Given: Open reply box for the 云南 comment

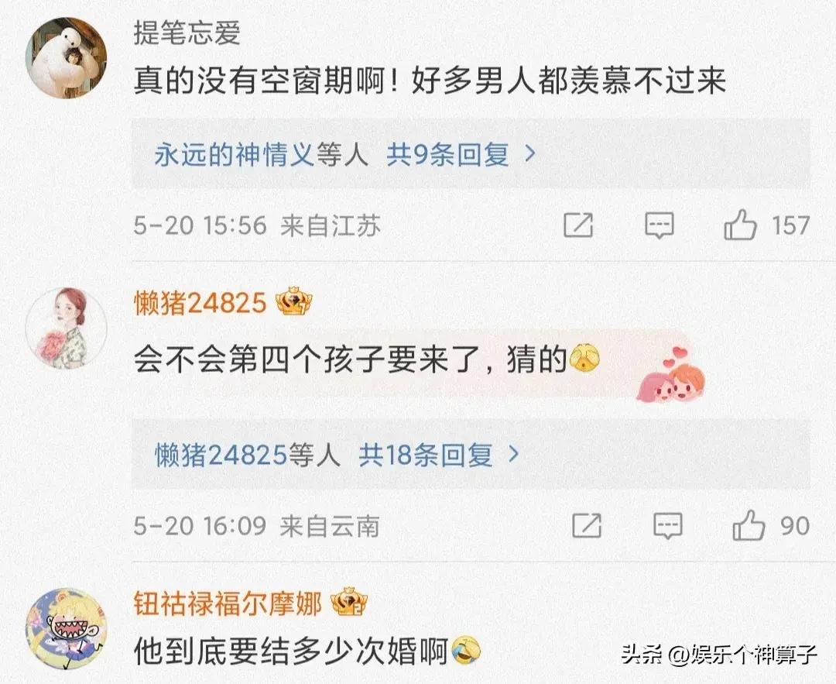Looking at the screenshot, I should click(x=668, y=526).
